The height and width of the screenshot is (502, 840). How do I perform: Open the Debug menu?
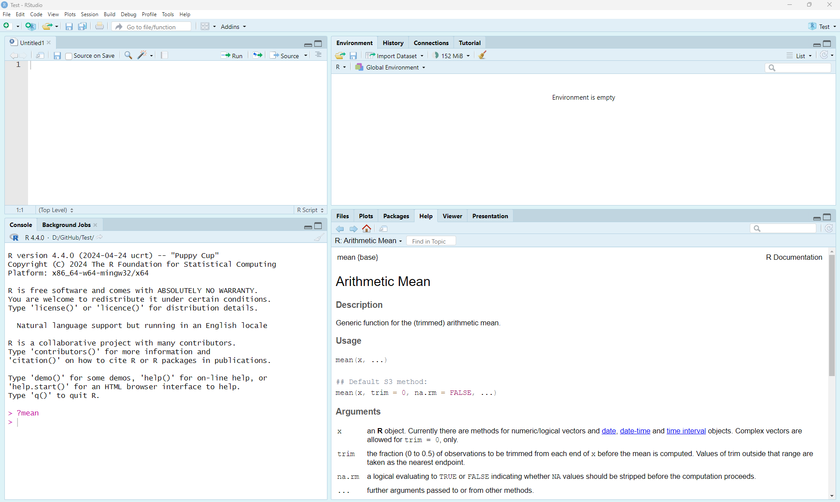tap(128, 14)
